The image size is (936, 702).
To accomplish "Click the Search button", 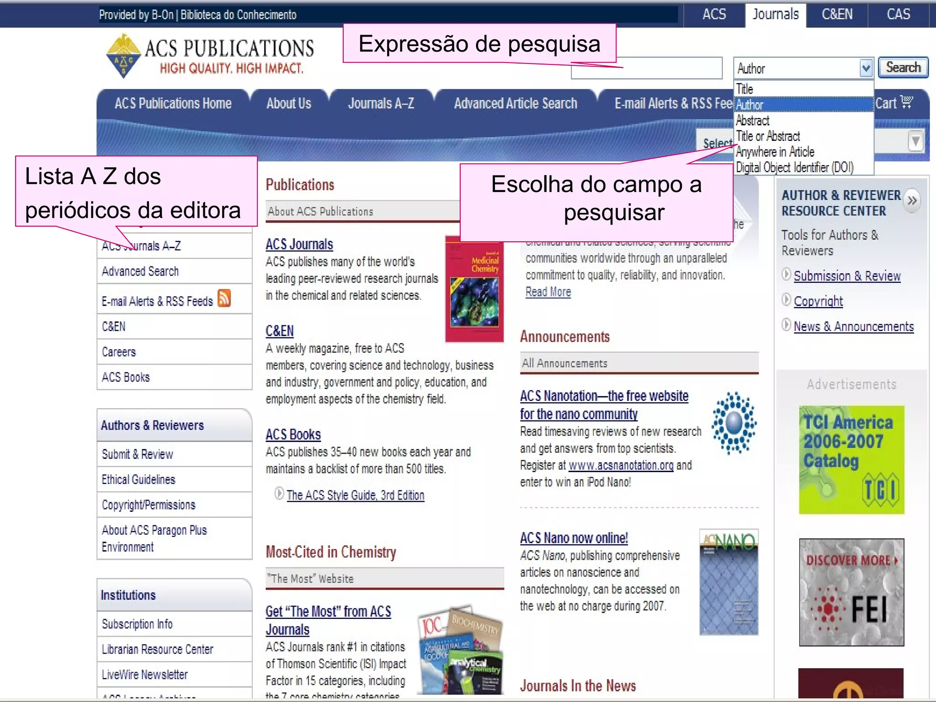I will (903, 68).
